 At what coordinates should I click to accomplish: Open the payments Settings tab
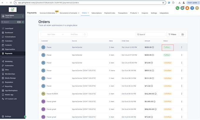tap(154, 13)
